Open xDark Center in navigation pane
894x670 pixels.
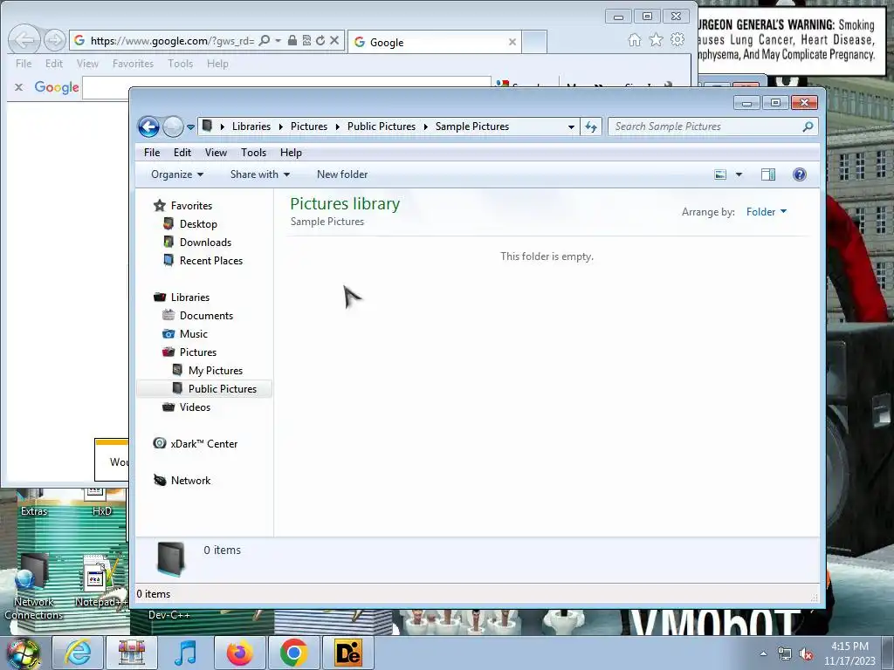(203, 444)
